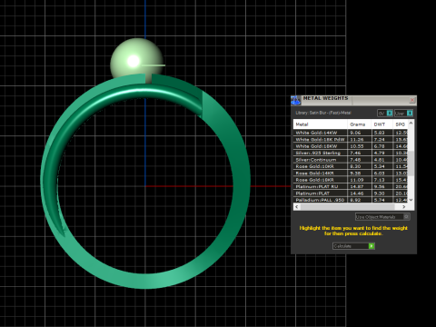Click the 9.06 grams value
This screenshot has height=327, width=436.
tap(355, 133)
